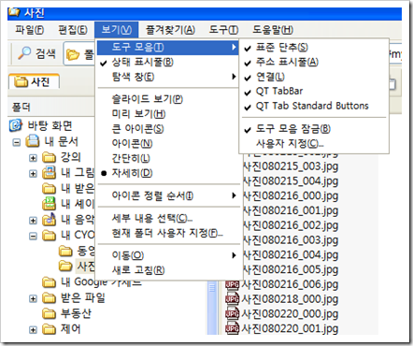This screenshot has width=413, height=346.
Task: Click the open 사진 folder icon
Action: point(65,266)
